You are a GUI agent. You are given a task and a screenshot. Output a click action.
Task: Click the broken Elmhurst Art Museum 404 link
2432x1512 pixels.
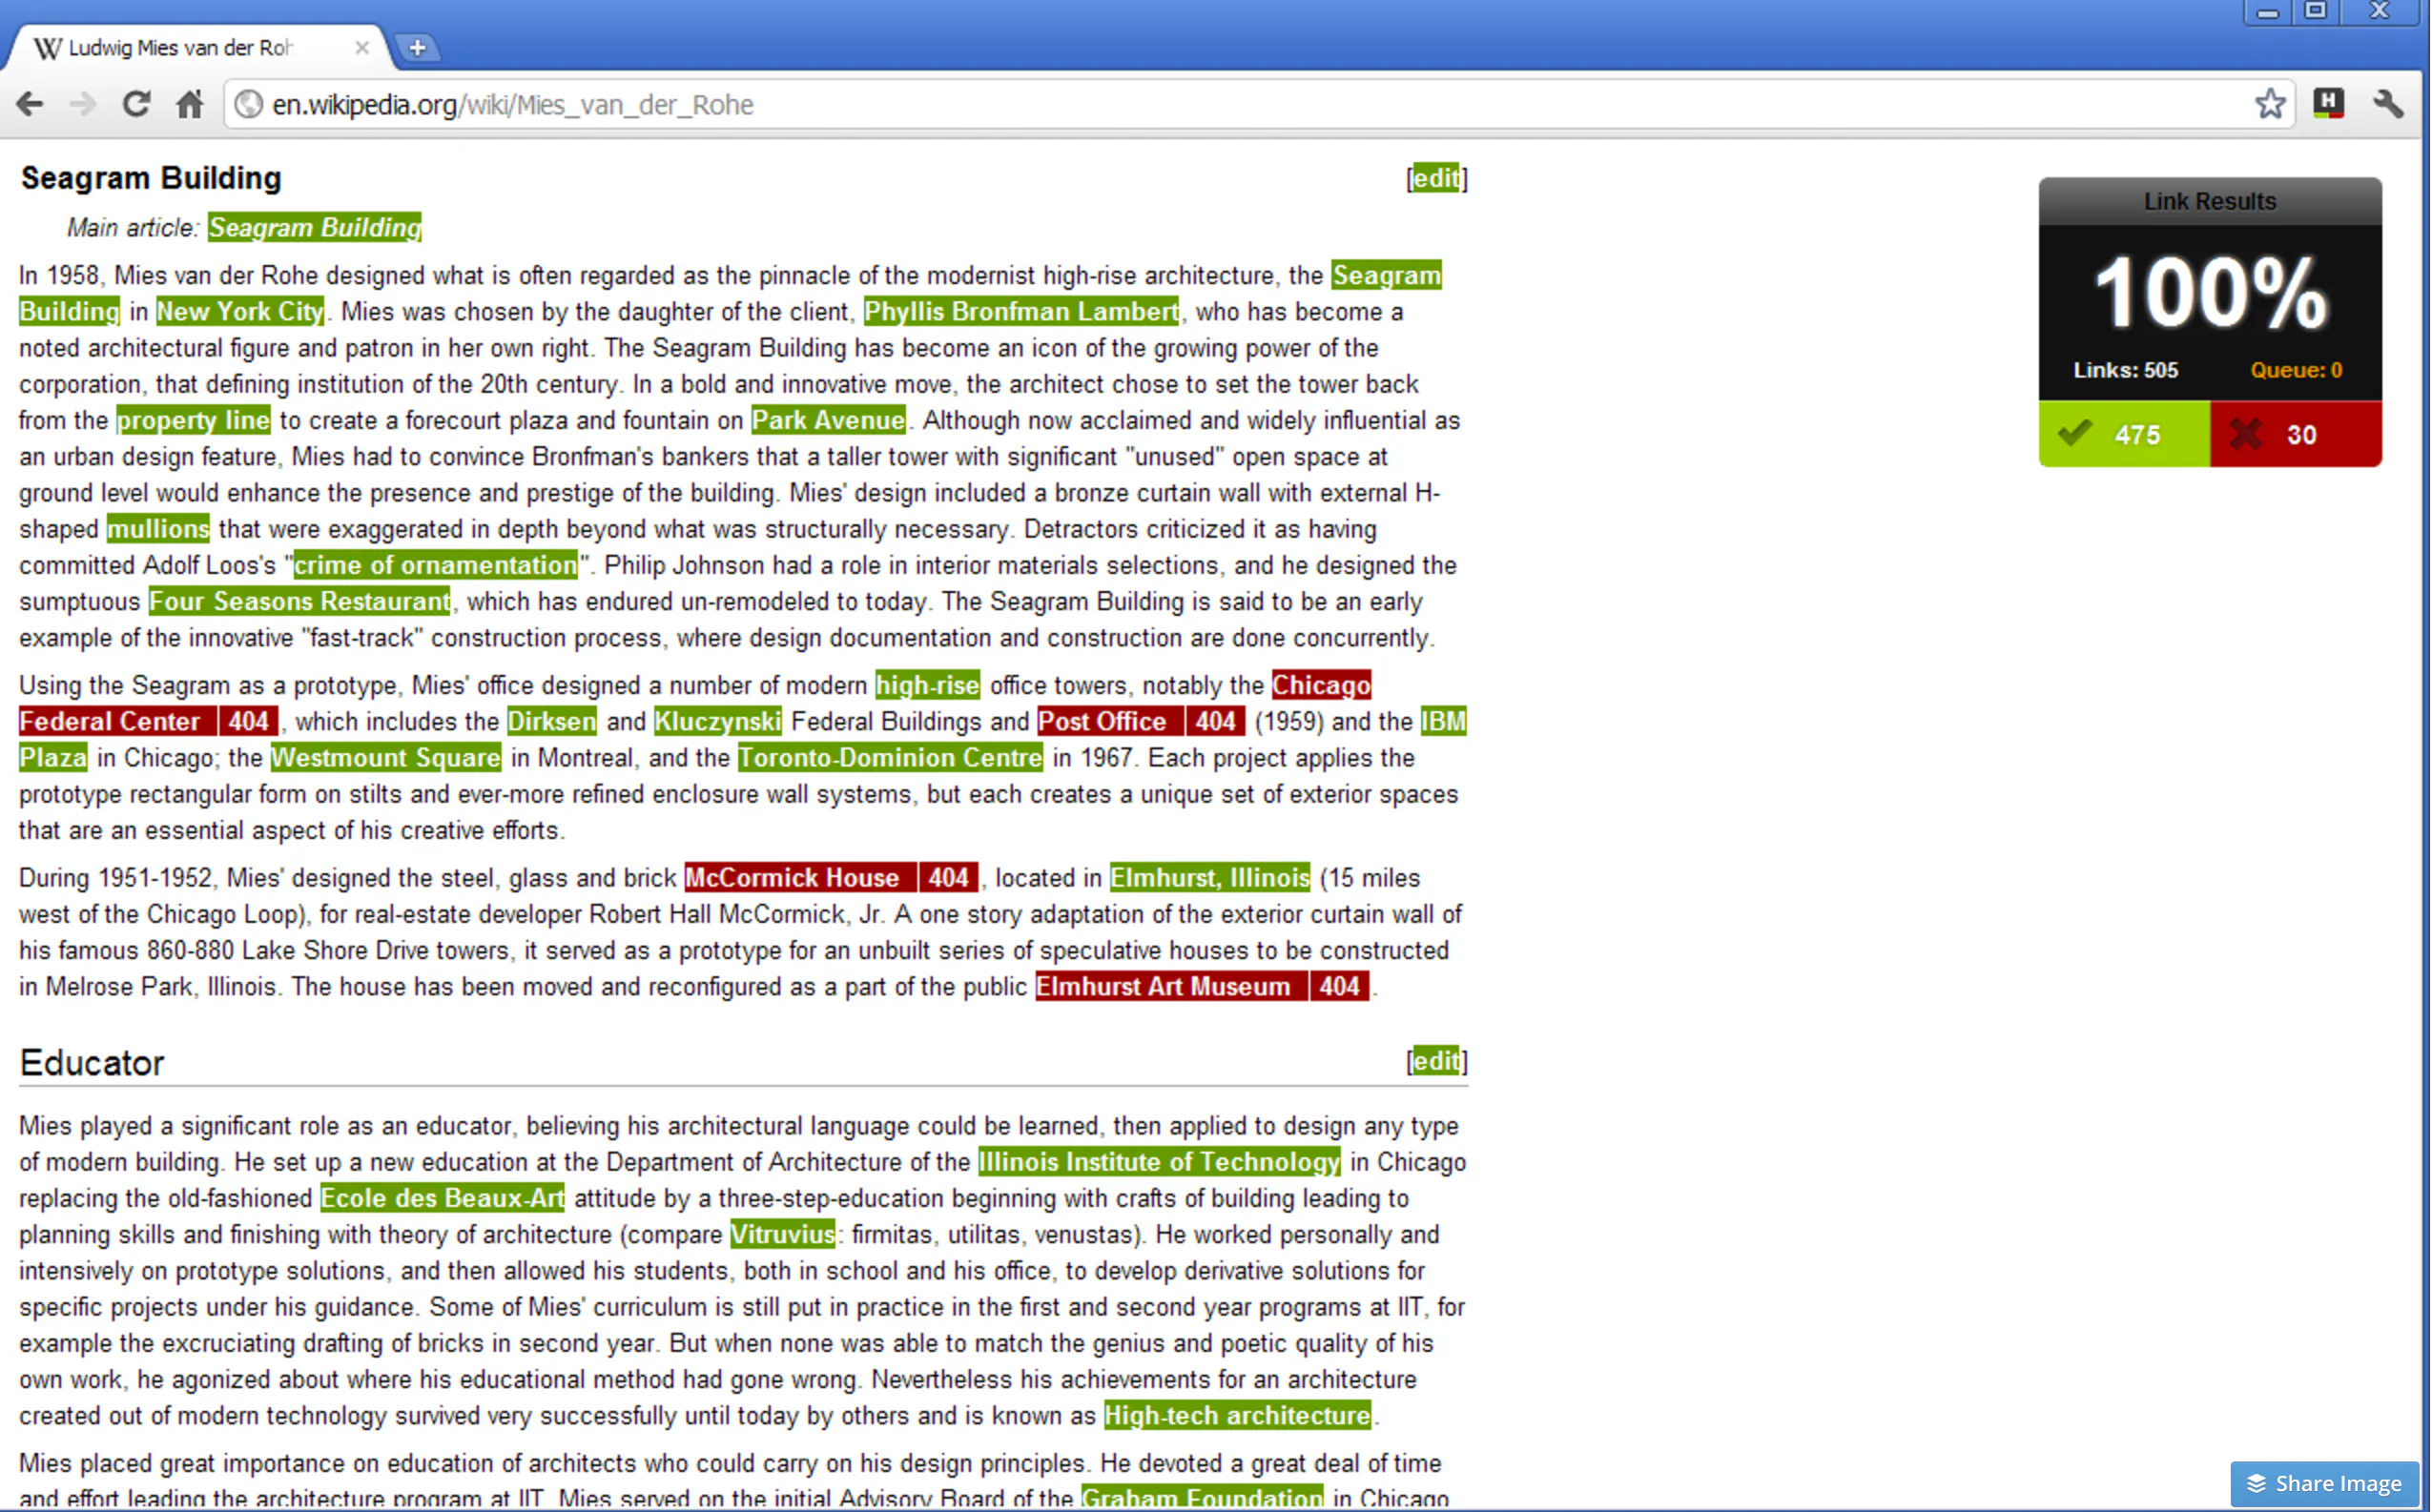click(x=1203, y=986)
